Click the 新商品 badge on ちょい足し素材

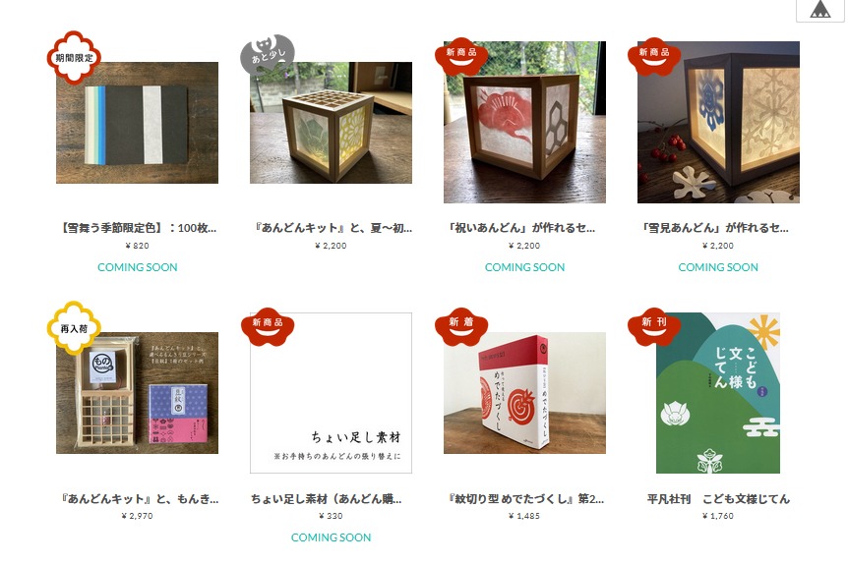coord(268,326)
